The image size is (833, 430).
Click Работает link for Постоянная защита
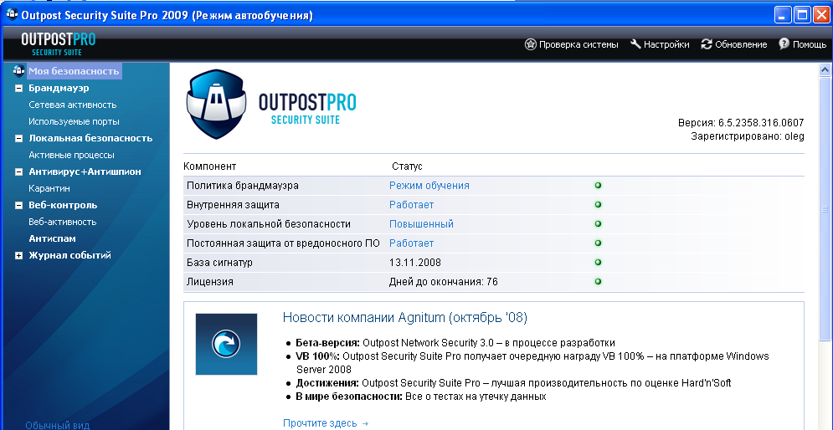[x=412, y=243]
